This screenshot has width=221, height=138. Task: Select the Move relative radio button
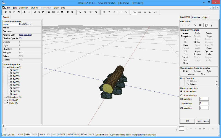pos(181,91)
